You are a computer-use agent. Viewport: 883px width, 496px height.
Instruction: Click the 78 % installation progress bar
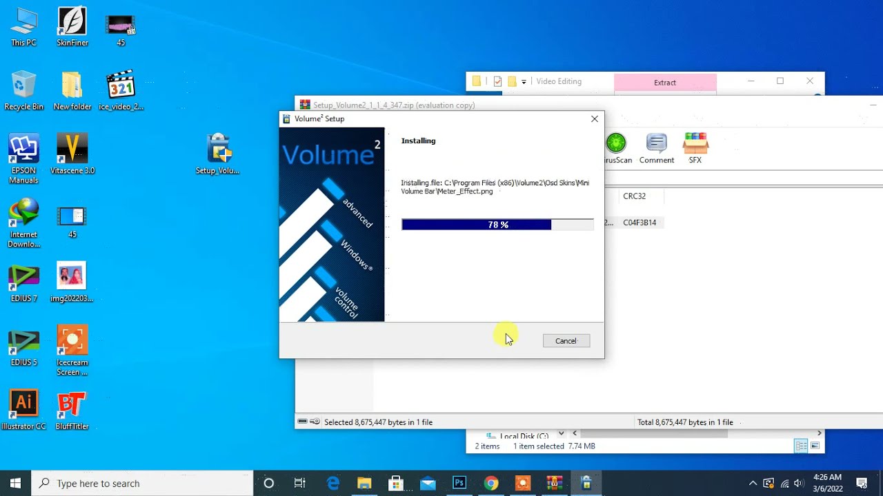(x=497, y=225)
